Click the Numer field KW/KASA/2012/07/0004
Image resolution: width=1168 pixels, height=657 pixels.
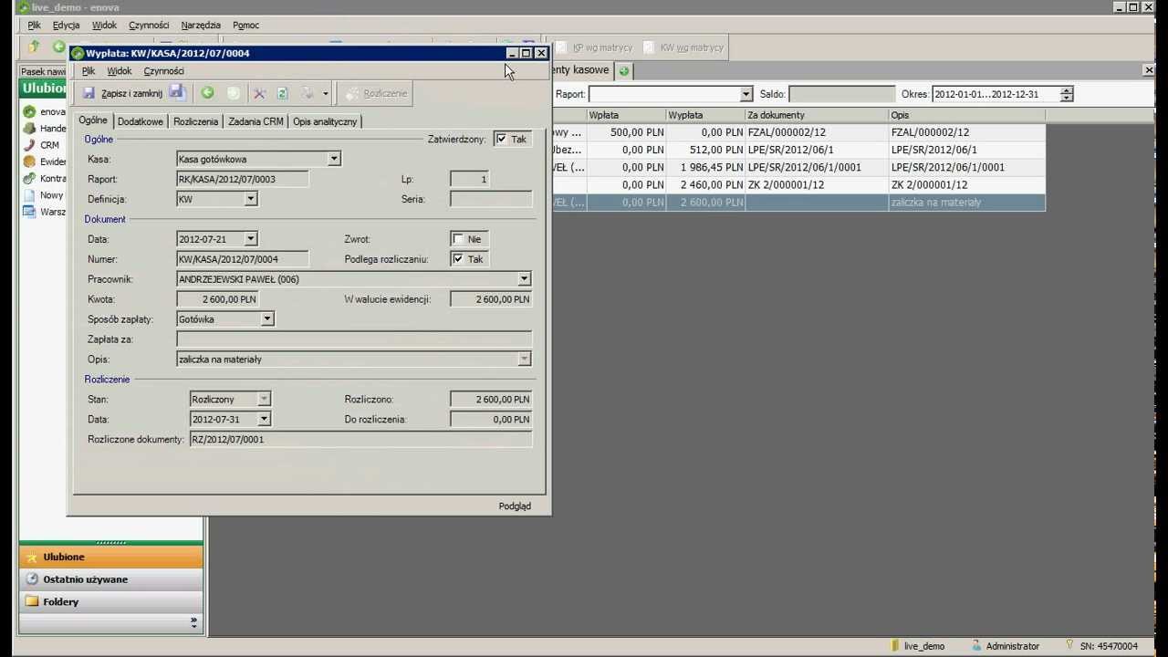pos(243,259)
